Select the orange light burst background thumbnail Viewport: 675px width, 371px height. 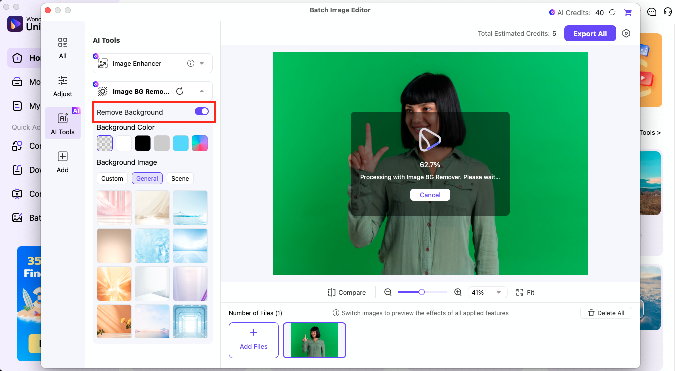[114, 284]
